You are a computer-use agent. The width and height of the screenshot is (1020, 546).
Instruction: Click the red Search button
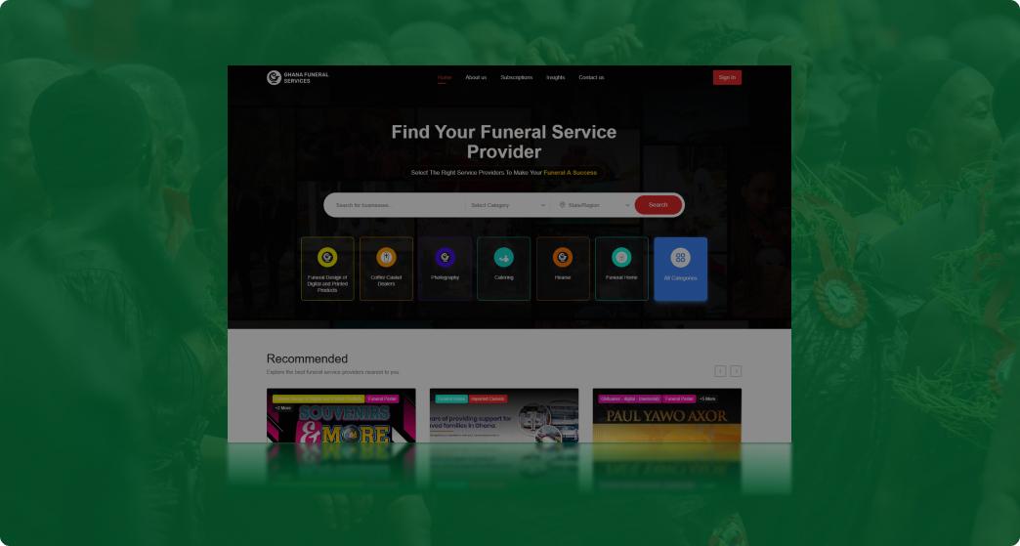pyautogui.click(x=659, y=205)
